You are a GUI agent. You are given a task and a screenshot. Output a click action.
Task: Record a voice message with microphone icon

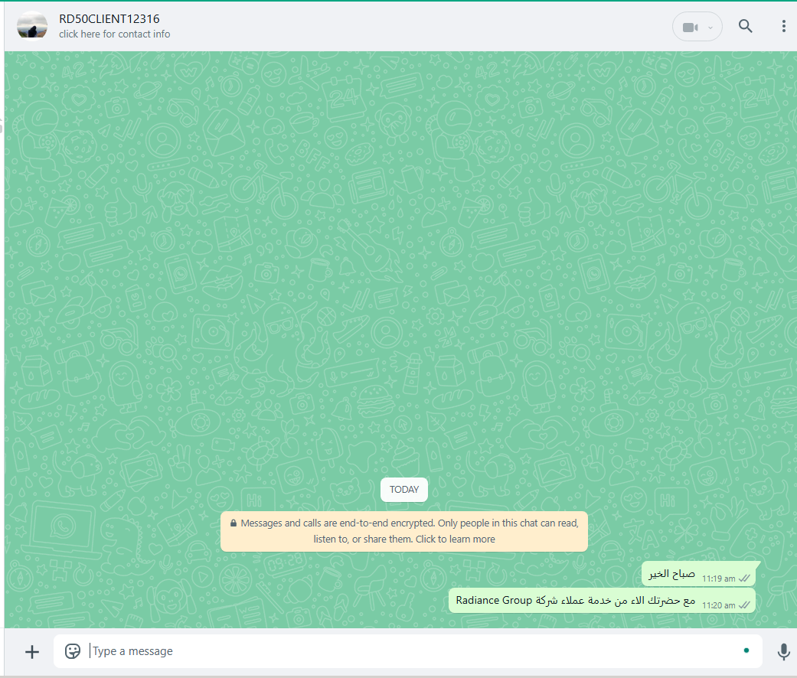pyautogui.click(x=783, y=651)
